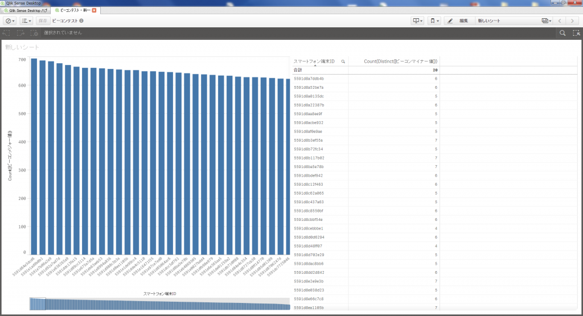This screenshot has height=316, width=583.
Task: Click the 編集 edit button
Action: click(458, 21)
